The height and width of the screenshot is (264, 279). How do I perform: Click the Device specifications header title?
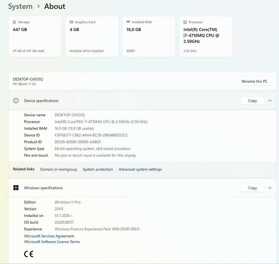point(41,101)
